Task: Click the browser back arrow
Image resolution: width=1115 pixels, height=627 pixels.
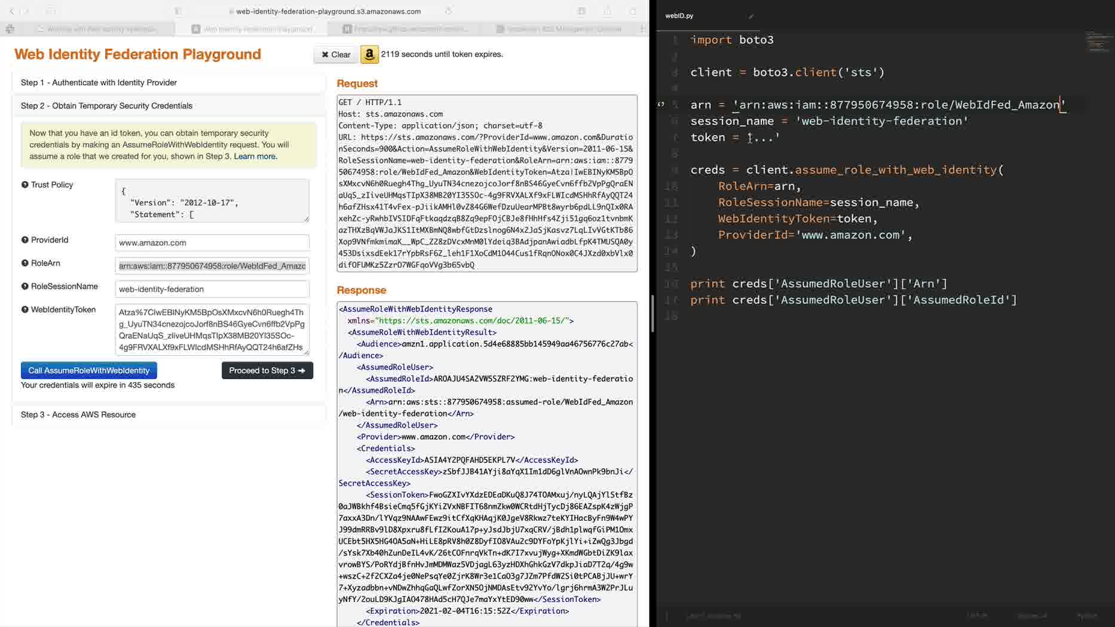Action: pyautogui.click(x=11, y=11)
